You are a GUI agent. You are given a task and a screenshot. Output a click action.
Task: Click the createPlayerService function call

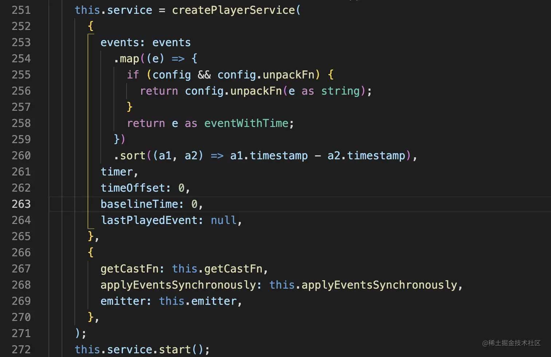(233, 10)
